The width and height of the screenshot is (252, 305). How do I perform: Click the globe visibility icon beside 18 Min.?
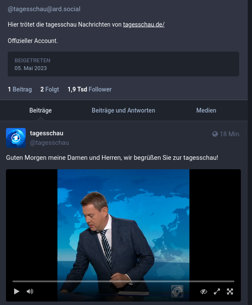pos(215,134)
